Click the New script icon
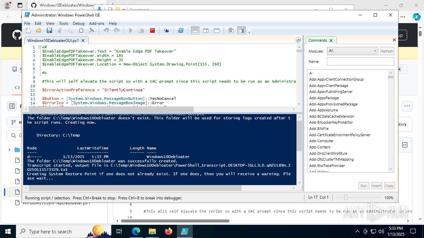This screenshot has height=238, width=424. point(28,30)
